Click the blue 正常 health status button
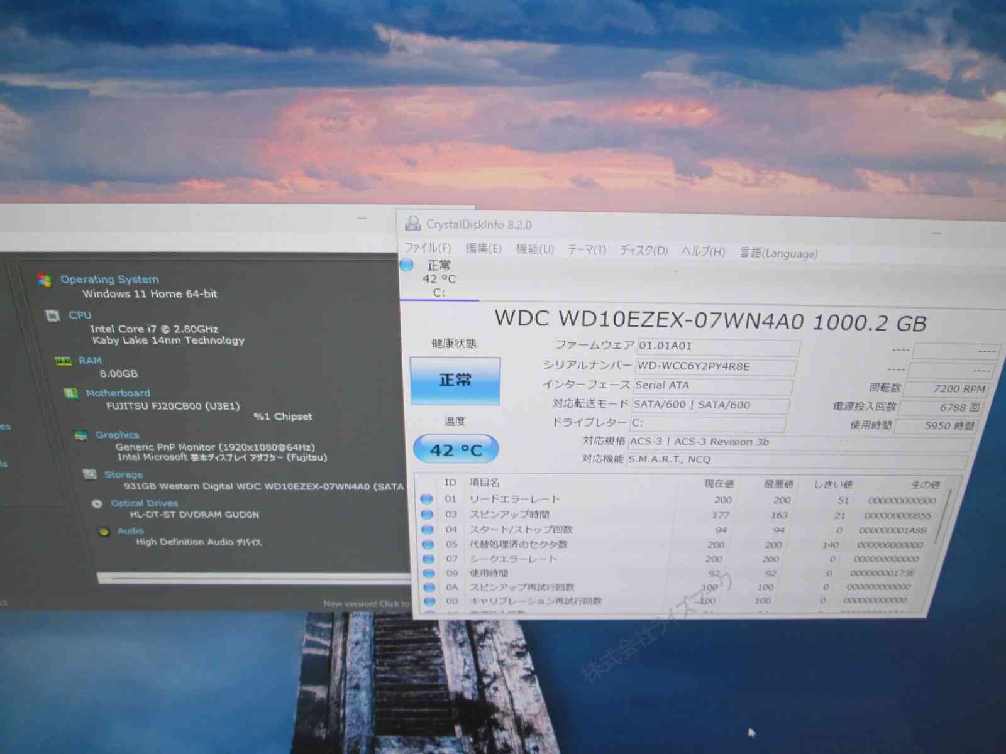The image size is (1006, 754). [455, 380]
